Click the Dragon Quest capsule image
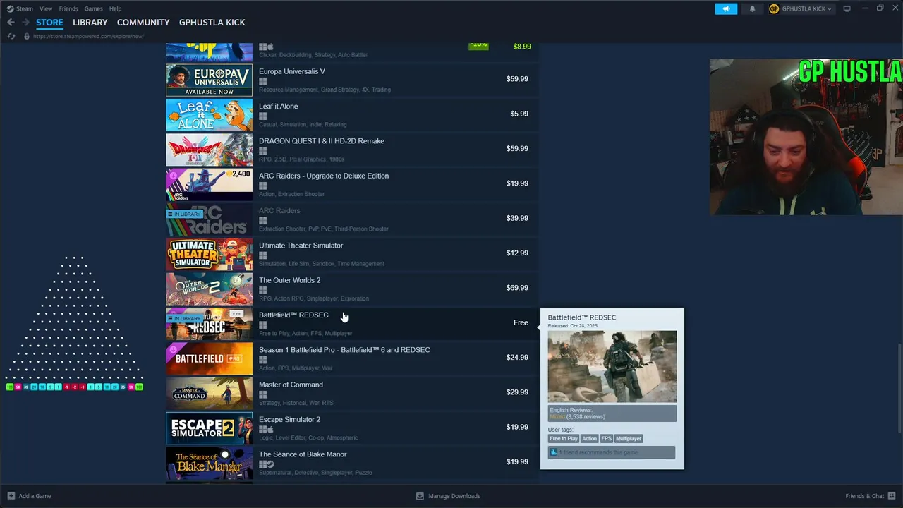The image size is (903, 508). (x=209, y=150)
